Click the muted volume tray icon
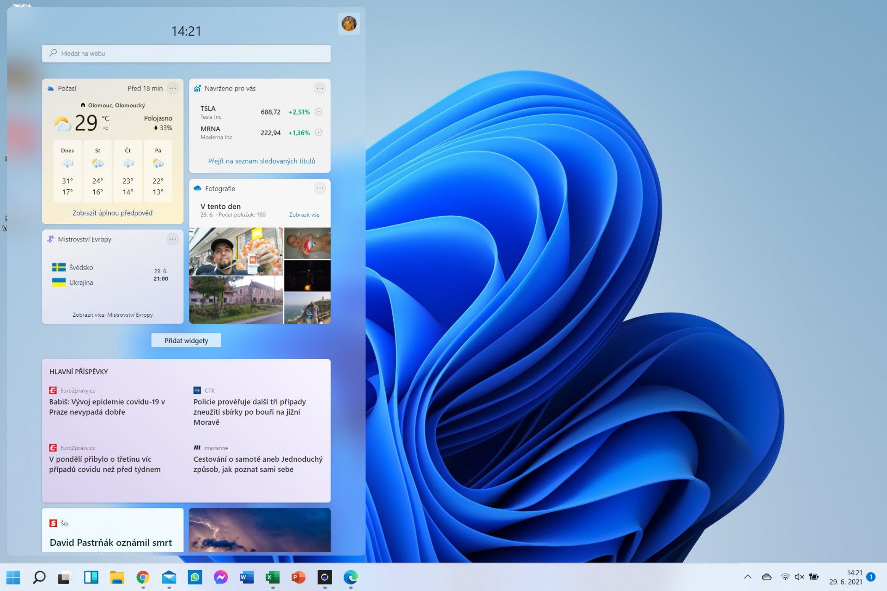 (799, 577)
